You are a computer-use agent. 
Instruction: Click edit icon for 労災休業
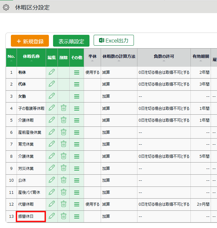coord(52,168)
